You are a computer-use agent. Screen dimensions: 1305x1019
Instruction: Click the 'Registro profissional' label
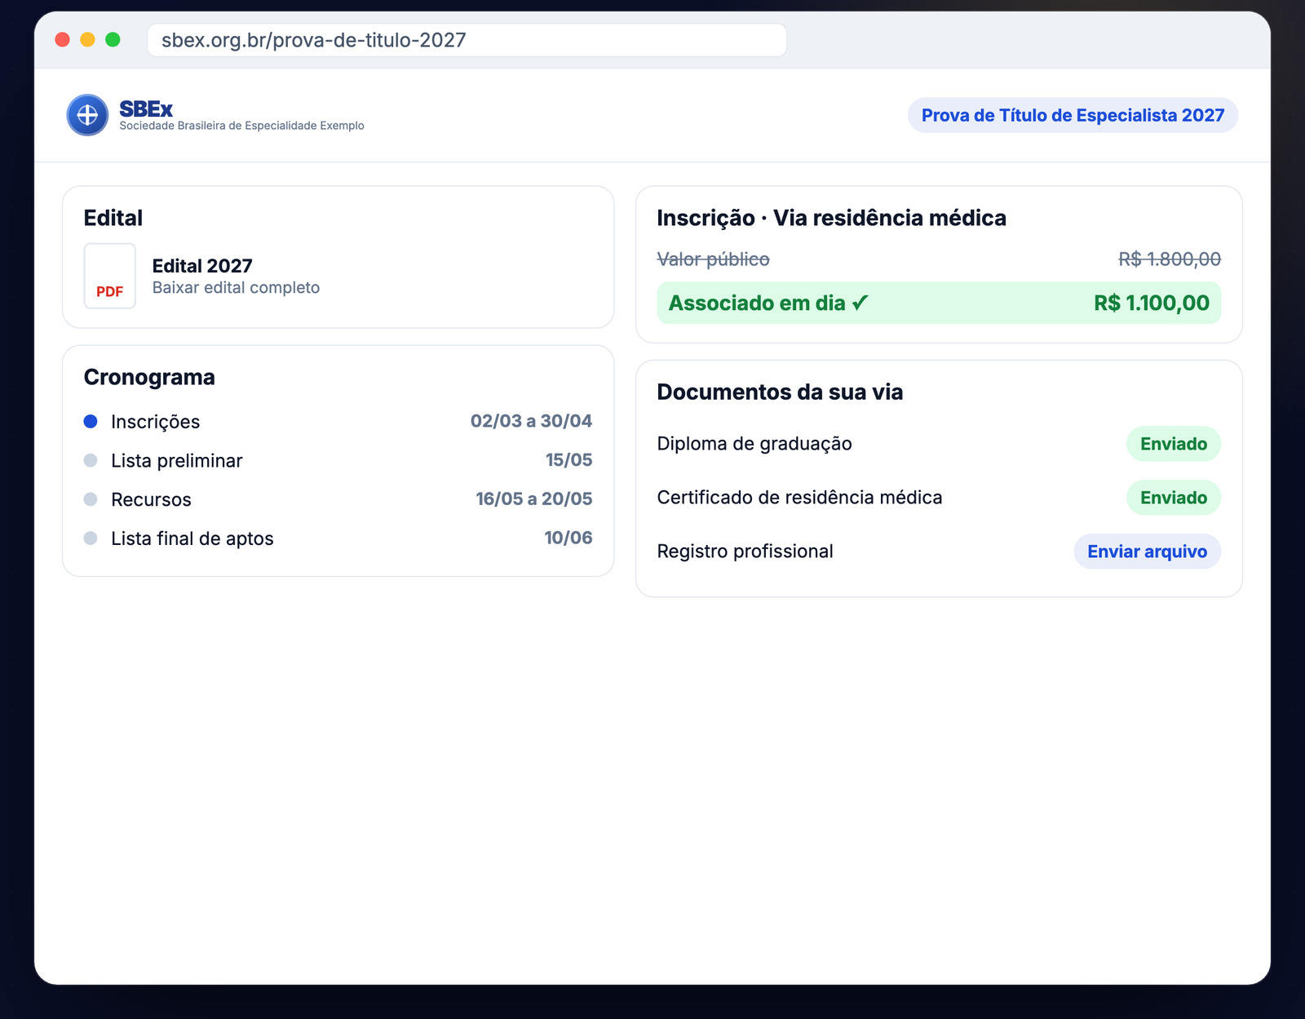(745, 552)
